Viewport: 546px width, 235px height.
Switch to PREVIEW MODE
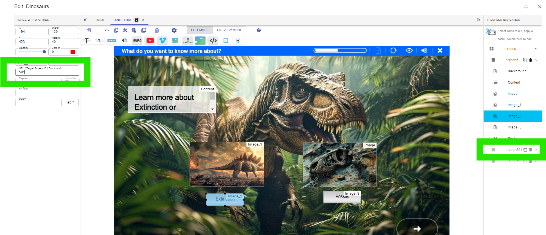coord(229,30)
